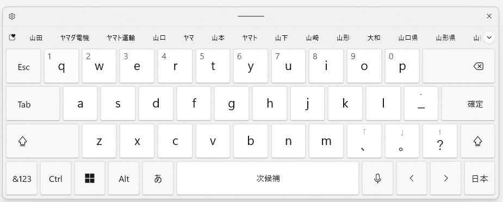Tap the backspace delete key
Viewport: 503px width, 202px height.
458,66
